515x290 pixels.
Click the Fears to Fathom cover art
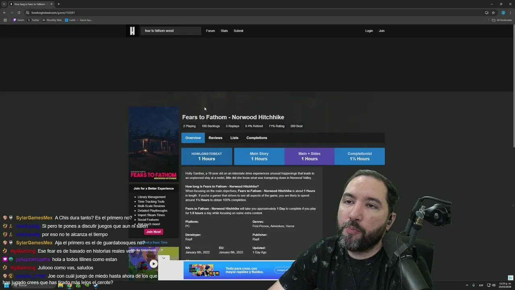click(x=153, y=143)
